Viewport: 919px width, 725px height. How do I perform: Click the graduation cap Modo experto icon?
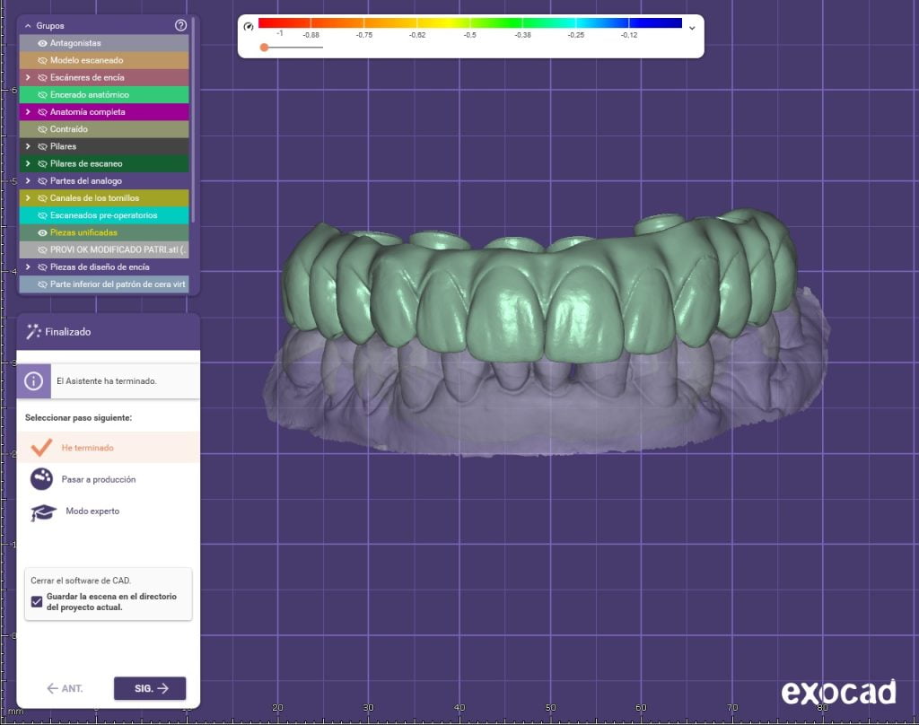click(x=42, y=511)
